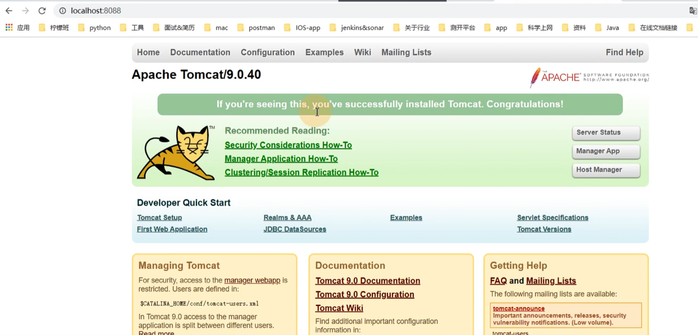Open the 工具 bookmark folder
This screenshot has width=698, height=335.
[132, 27]
